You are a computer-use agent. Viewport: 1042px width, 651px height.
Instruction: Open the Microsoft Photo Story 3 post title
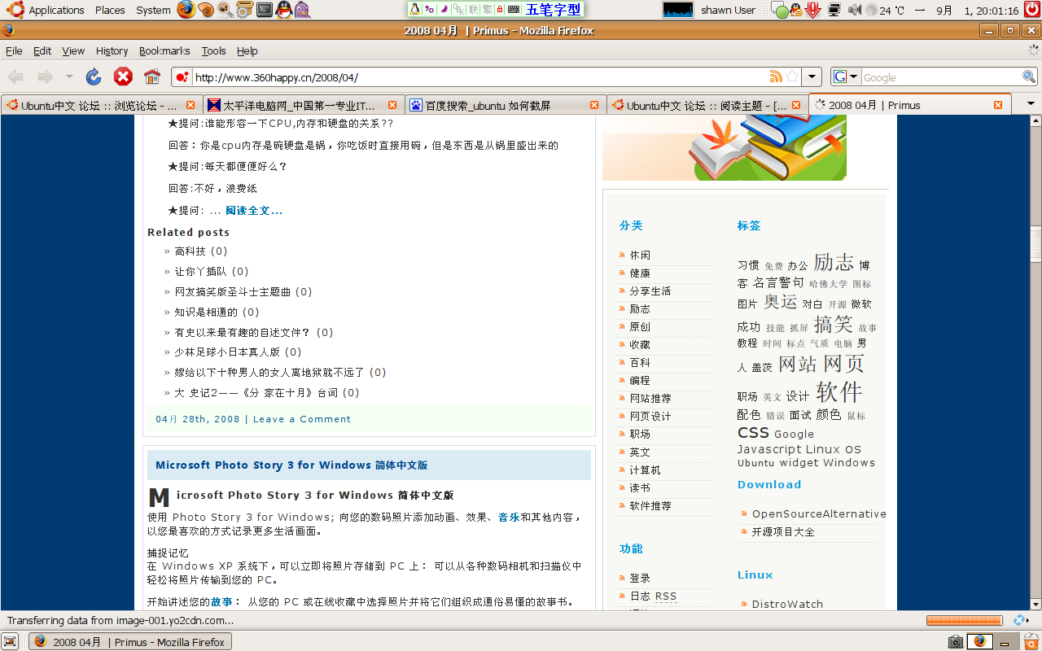tap(291, 465)
